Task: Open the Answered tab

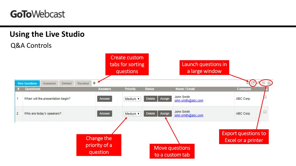Action: [x=49, y=83]
